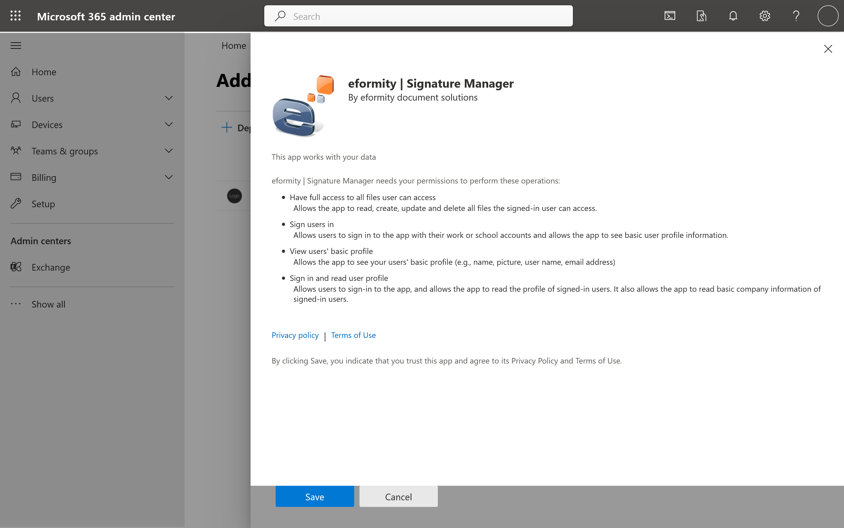
Task: Open the settings gear in header
Action: [765, 16]
